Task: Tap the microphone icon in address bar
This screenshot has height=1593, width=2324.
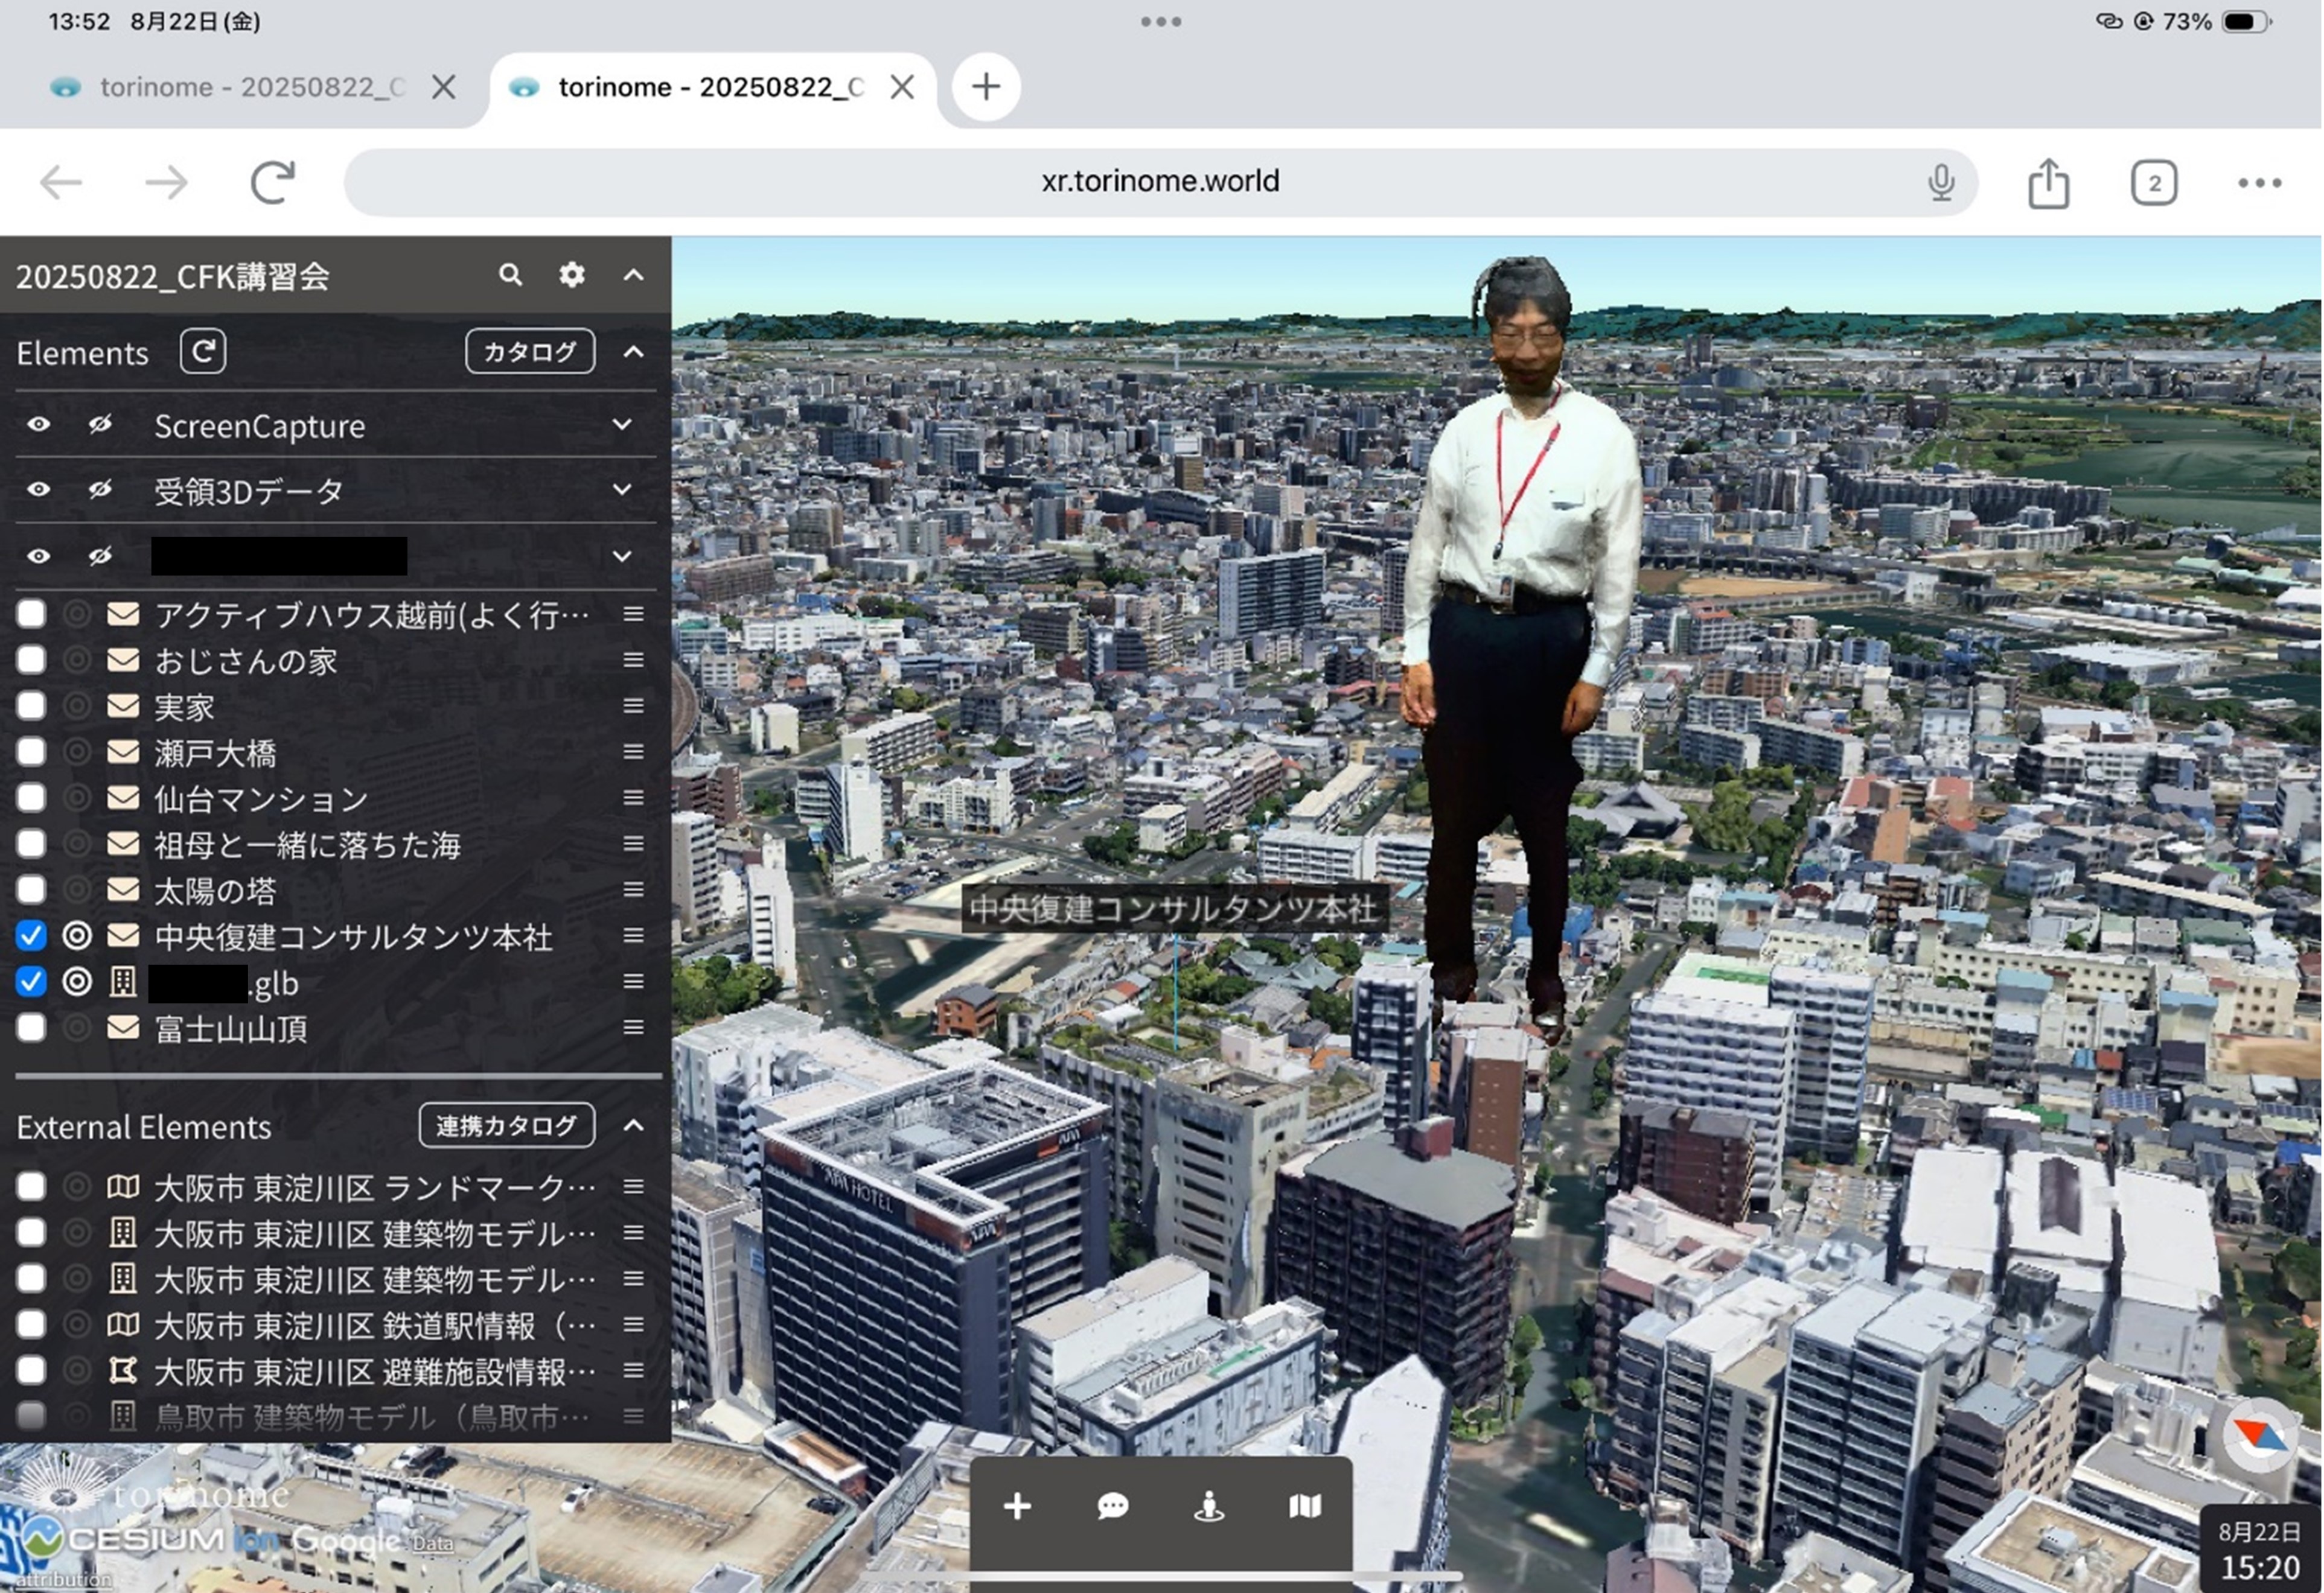Action: coord(1941,182)
